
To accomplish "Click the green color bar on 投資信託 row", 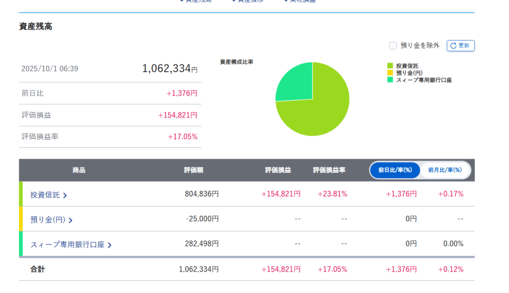I will click(21, 194).
